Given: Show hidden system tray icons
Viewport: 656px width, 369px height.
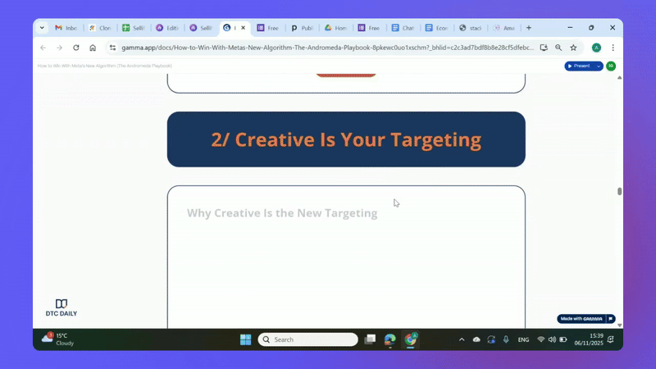Looking at the screenshot, I should coord(462,339).
